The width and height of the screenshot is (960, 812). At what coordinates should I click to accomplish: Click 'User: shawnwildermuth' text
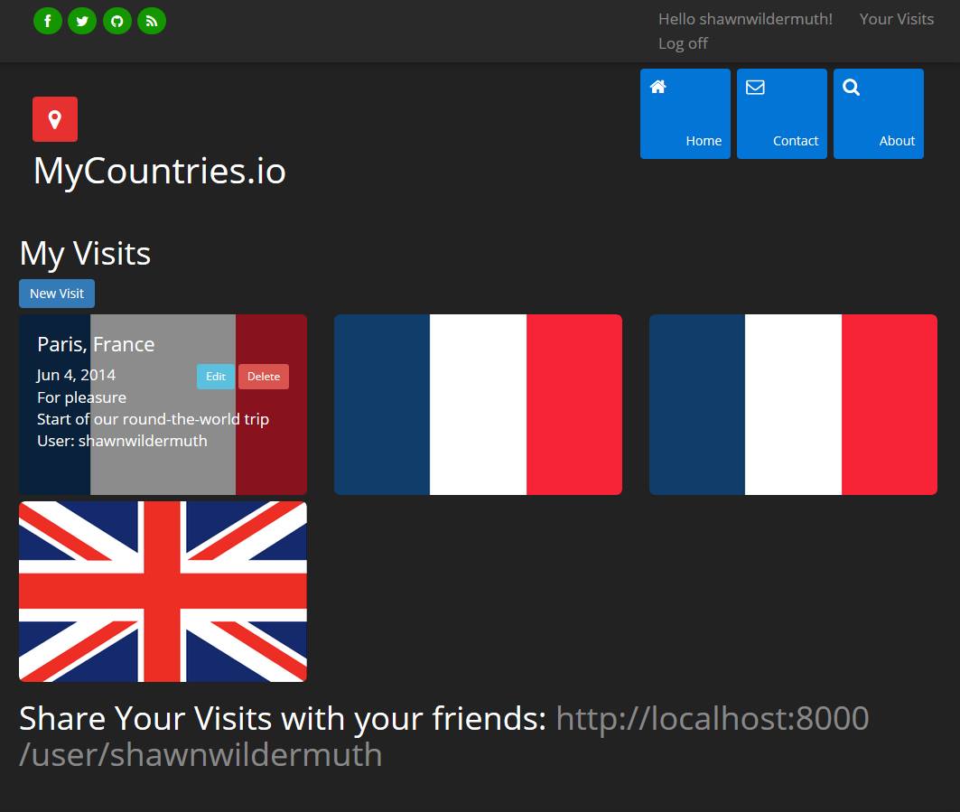click(122, 441)
